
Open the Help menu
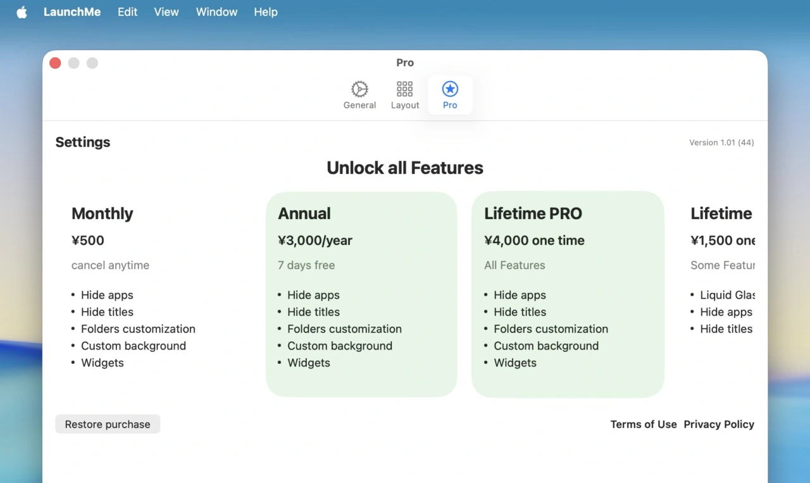tap(265, 11)
